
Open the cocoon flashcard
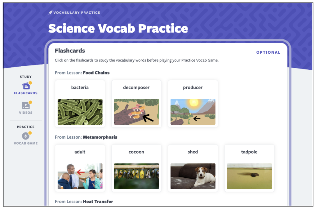(136, 168)
